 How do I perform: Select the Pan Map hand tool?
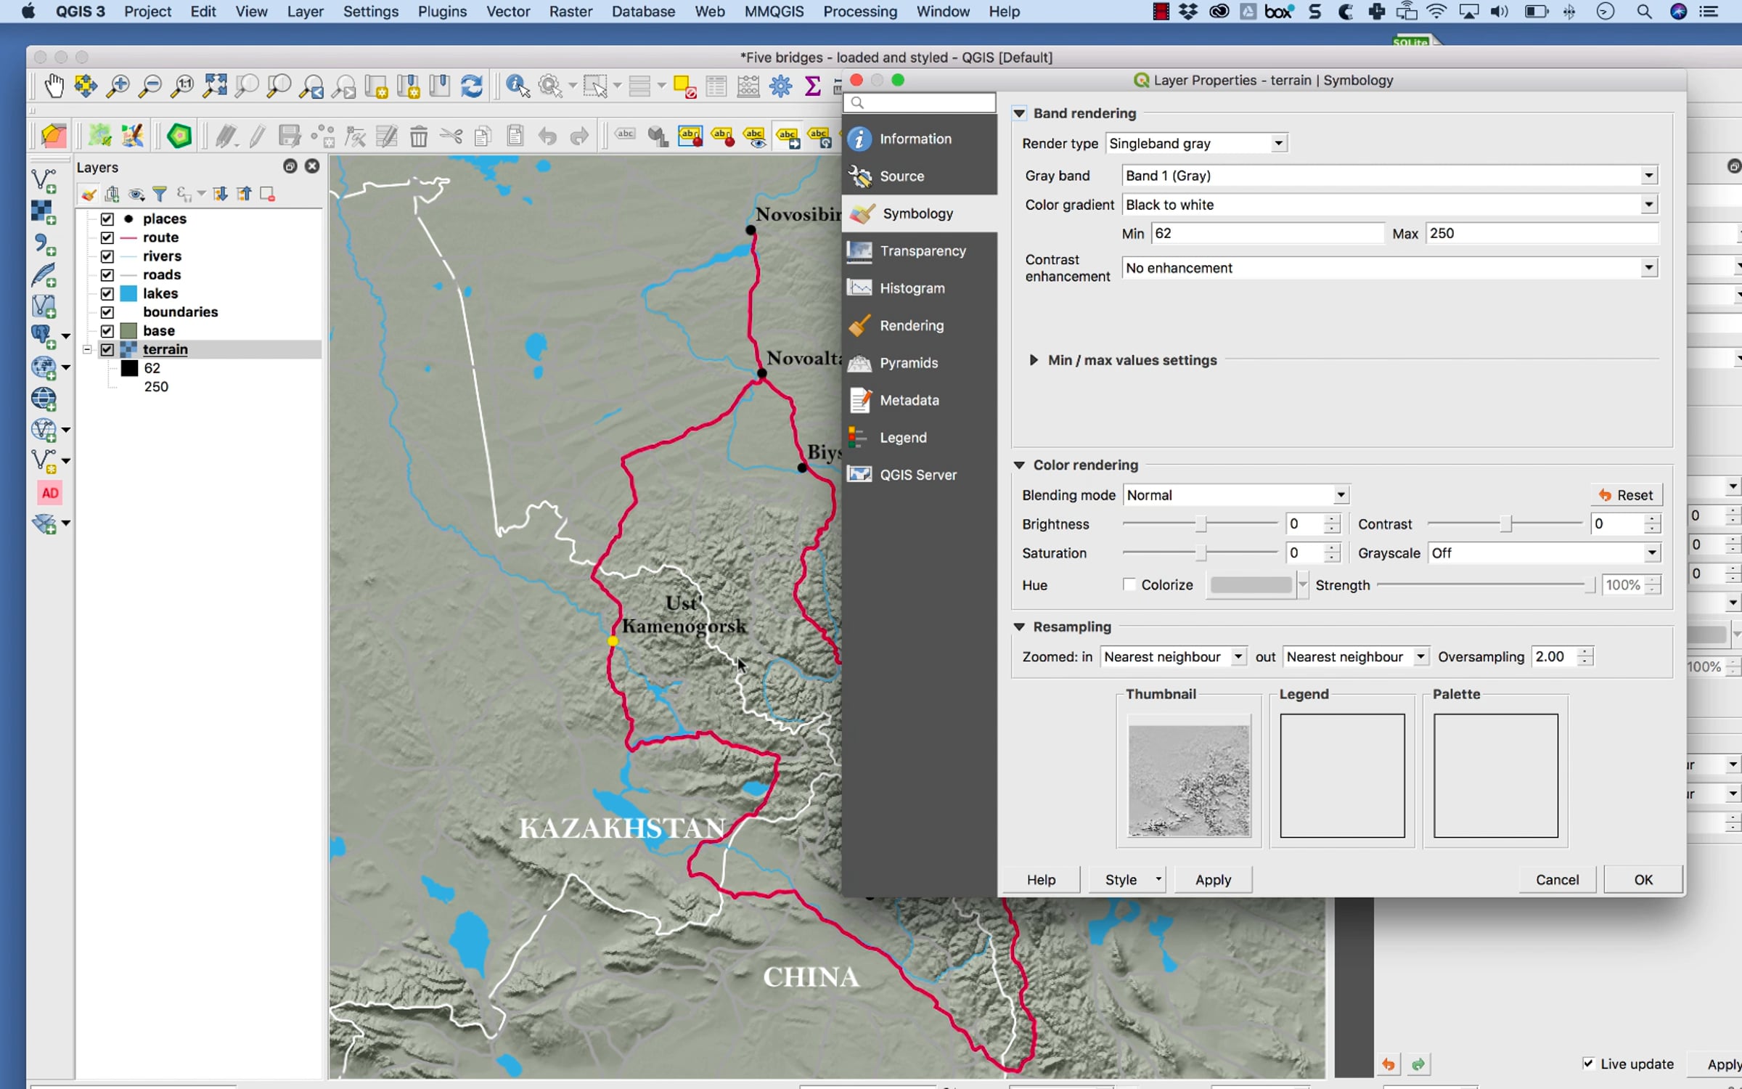(x=54, y=86)
